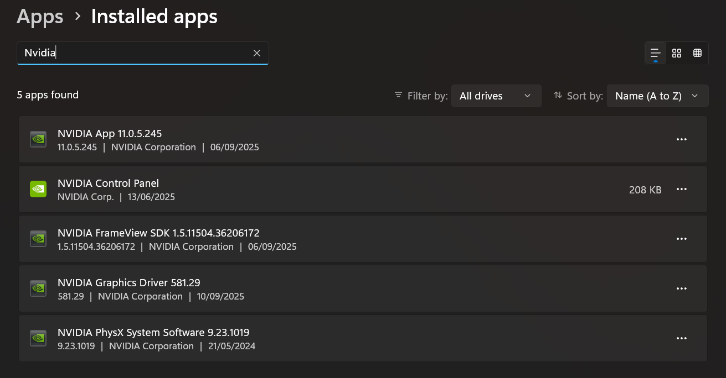Select the NVIDIA PhysX System Software entry

tap(332, 338)
